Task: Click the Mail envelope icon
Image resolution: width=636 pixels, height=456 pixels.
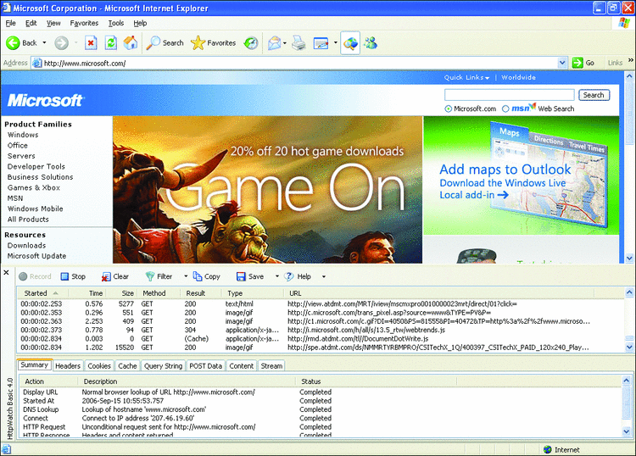Action: tap(275, 43)
